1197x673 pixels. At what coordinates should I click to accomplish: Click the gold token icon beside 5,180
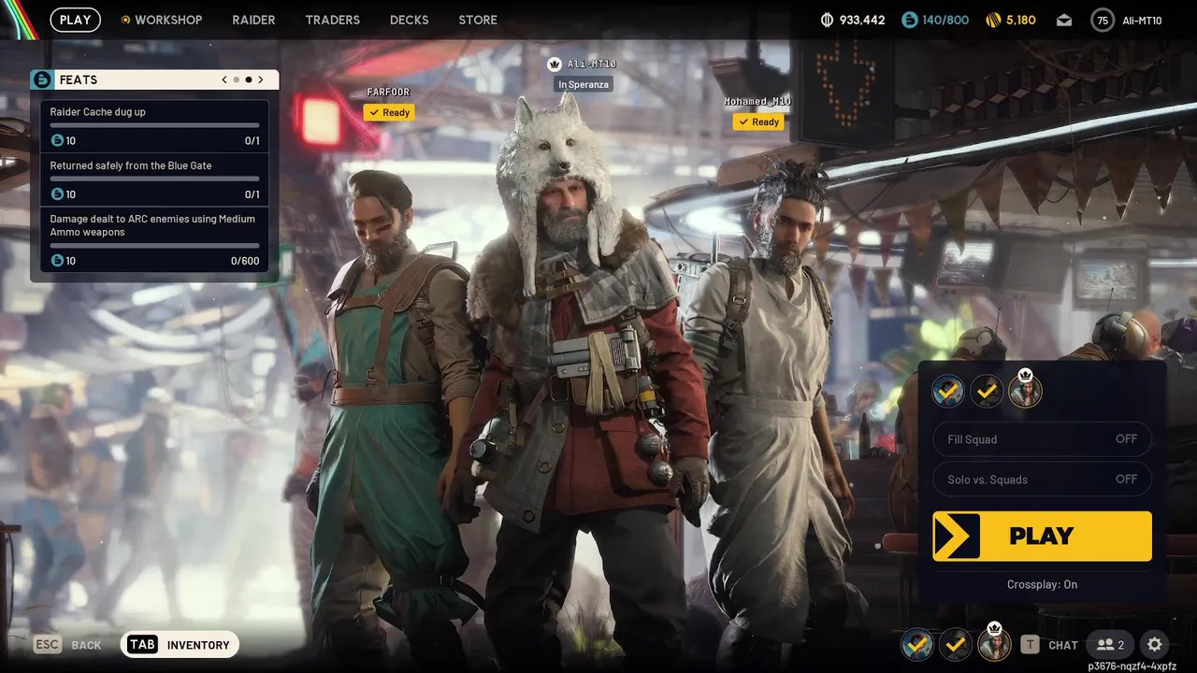click(993, 20)
